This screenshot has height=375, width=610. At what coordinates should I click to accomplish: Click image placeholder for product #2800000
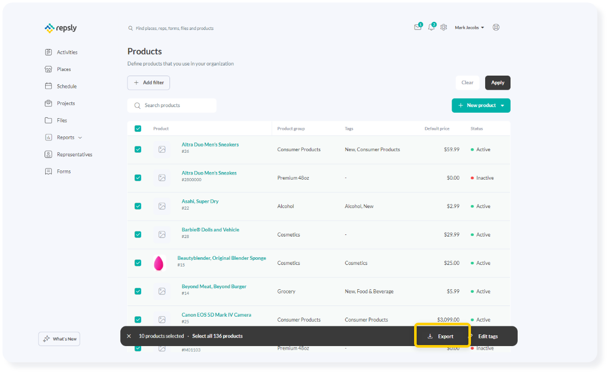coord(162,178)
